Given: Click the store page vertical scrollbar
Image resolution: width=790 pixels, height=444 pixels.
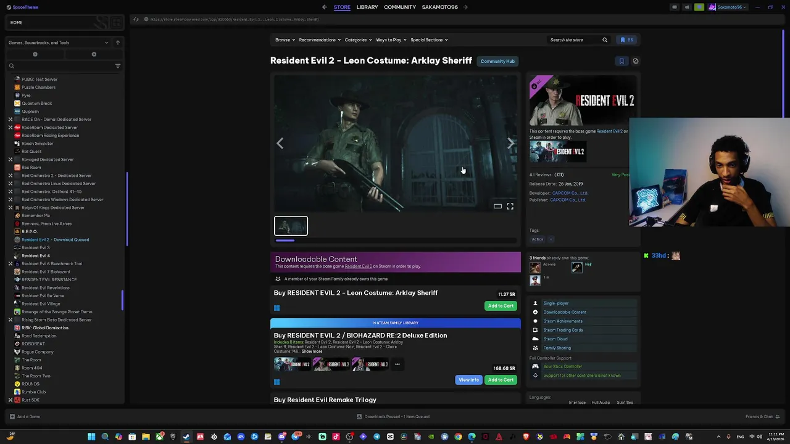Looking at the screenshot, I should point(784,74).
